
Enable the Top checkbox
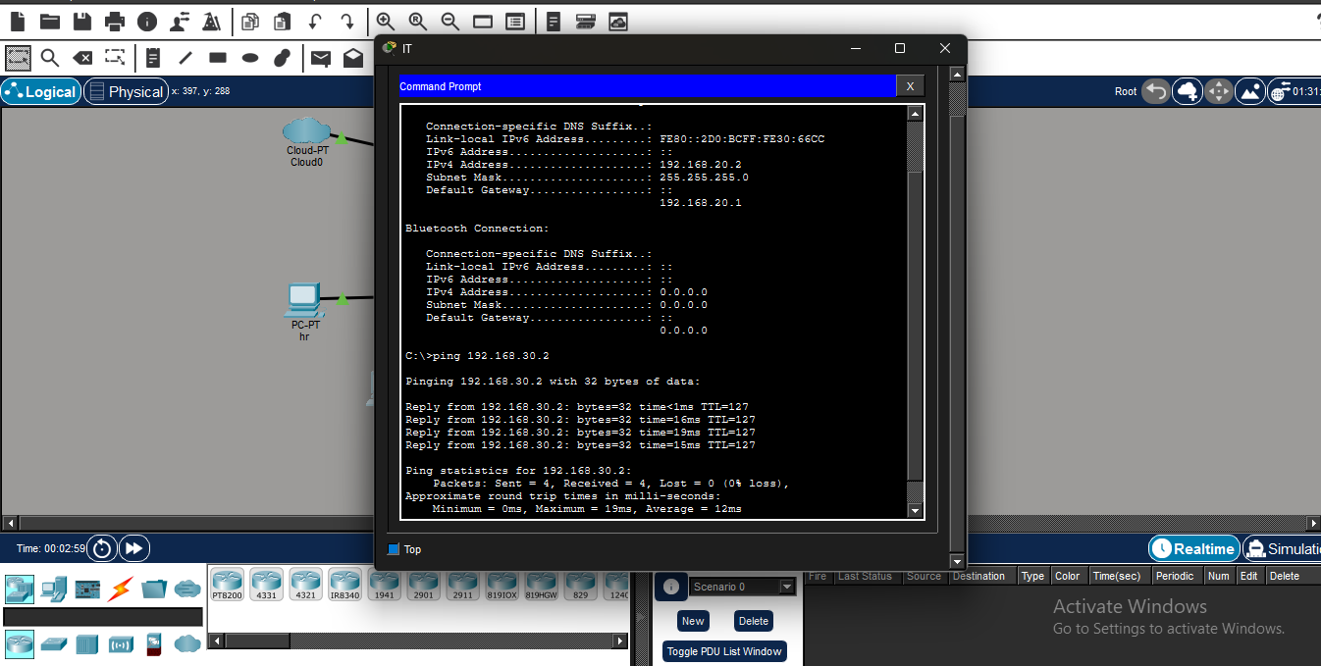[x=395, y=549]
